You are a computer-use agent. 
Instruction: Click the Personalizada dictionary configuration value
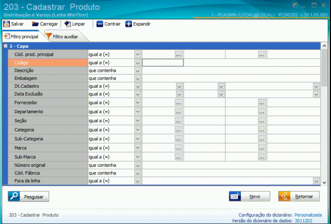pyautogui.click(x=308, y=215)
